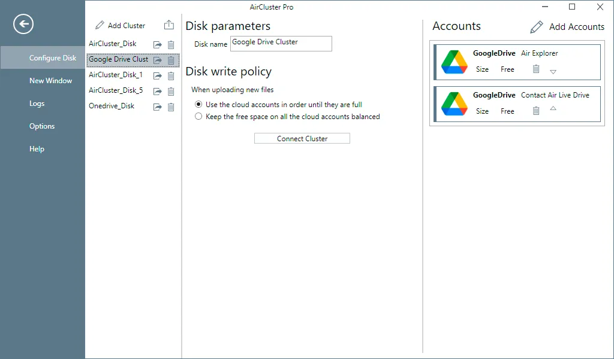Screen dimensions: 614x359
Task: Remove the Contact Air Live Drive account
Action: (536, 111)
